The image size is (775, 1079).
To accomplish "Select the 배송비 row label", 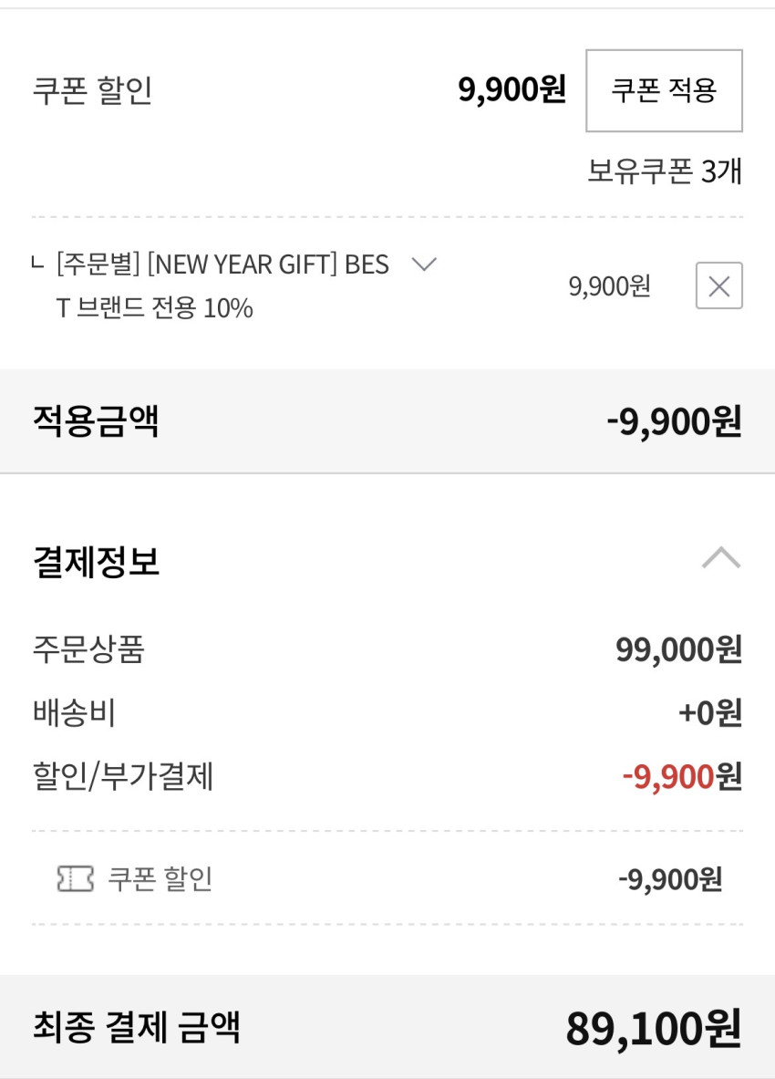I will click(x=74, y=713).
